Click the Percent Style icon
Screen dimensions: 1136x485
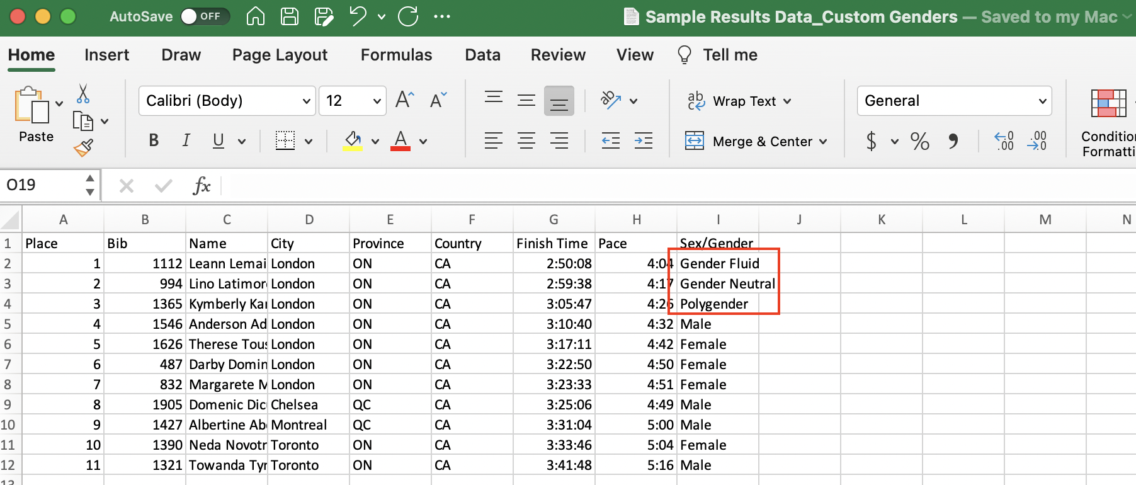pos(919,141)
